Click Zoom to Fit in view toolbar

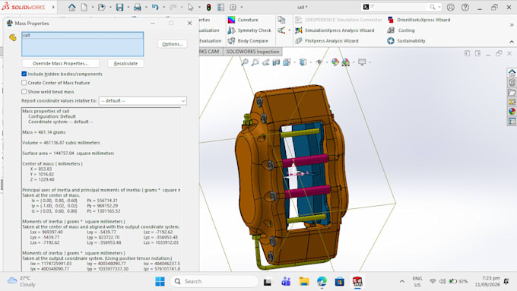245,62
